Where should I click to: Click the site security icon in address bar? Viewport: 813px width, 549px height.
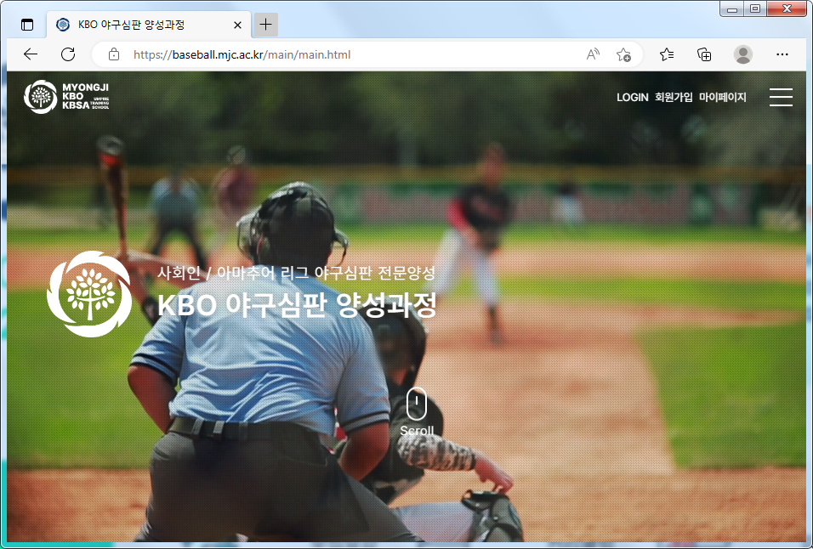tap(114, 54)
